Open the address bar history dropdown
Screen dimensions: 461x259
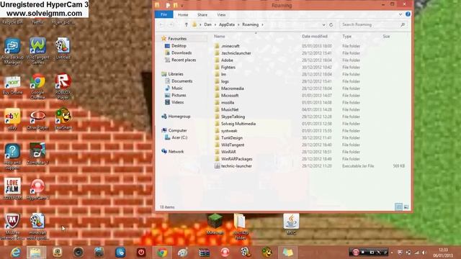click(x=323, y=24)
